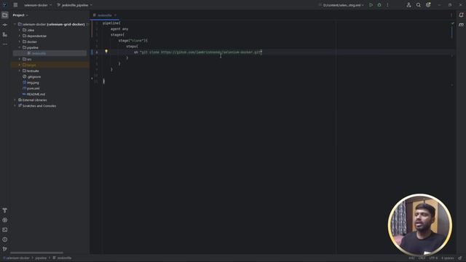Click pipeline breadcrumb in status bar

[x=41, y=258]
